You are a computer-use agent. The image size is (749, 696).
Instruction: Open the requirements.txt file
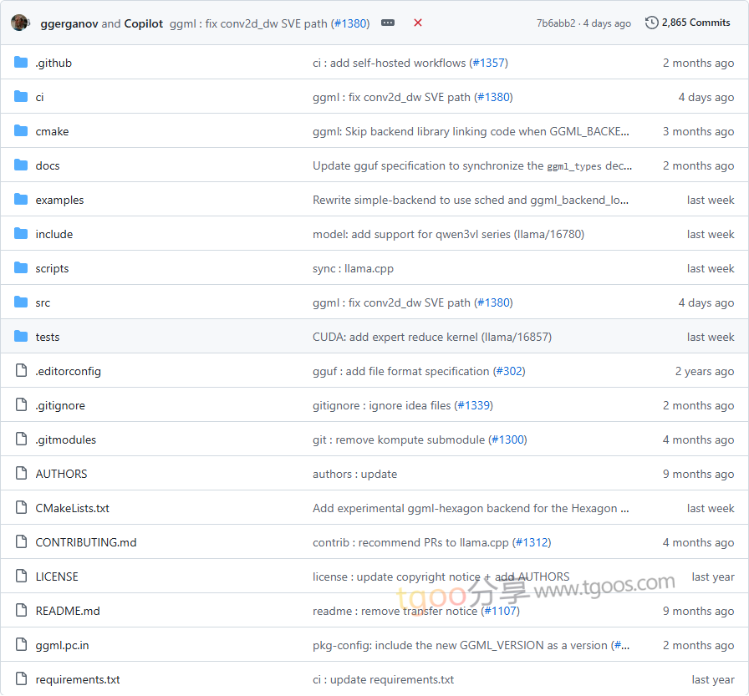(x=78, y=679)
